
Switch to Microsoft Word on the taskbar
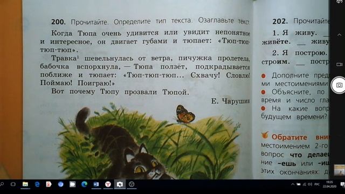[x=96, y=184]
